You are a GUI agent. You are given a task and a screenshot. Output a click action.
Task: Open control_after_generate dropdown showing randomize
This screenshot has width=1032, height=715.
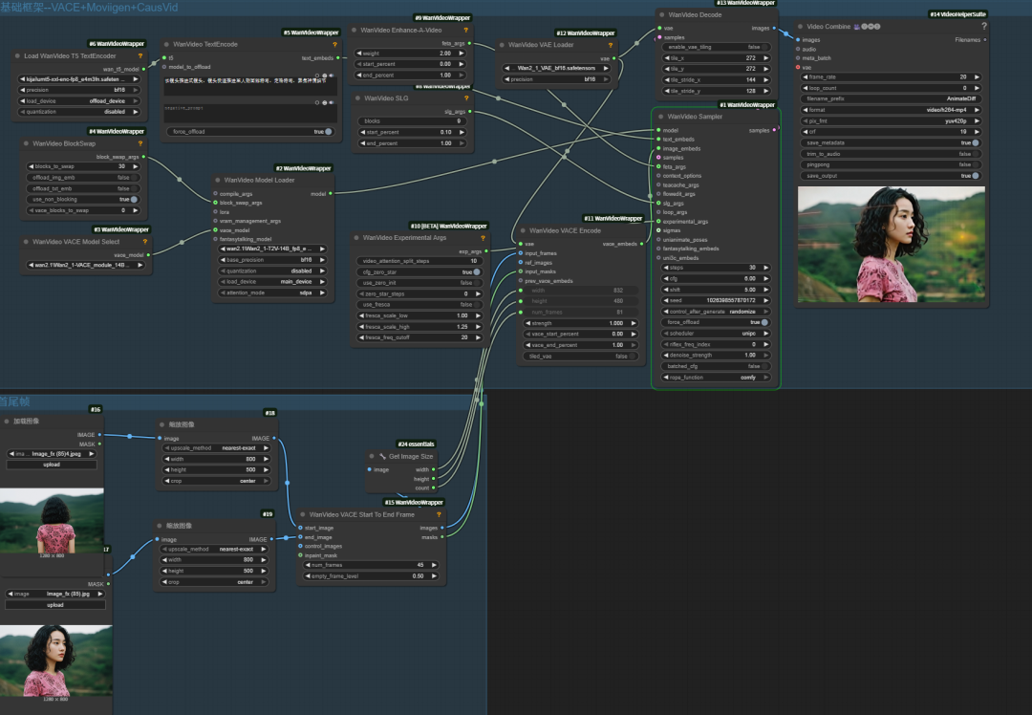[x=716, y=312]
